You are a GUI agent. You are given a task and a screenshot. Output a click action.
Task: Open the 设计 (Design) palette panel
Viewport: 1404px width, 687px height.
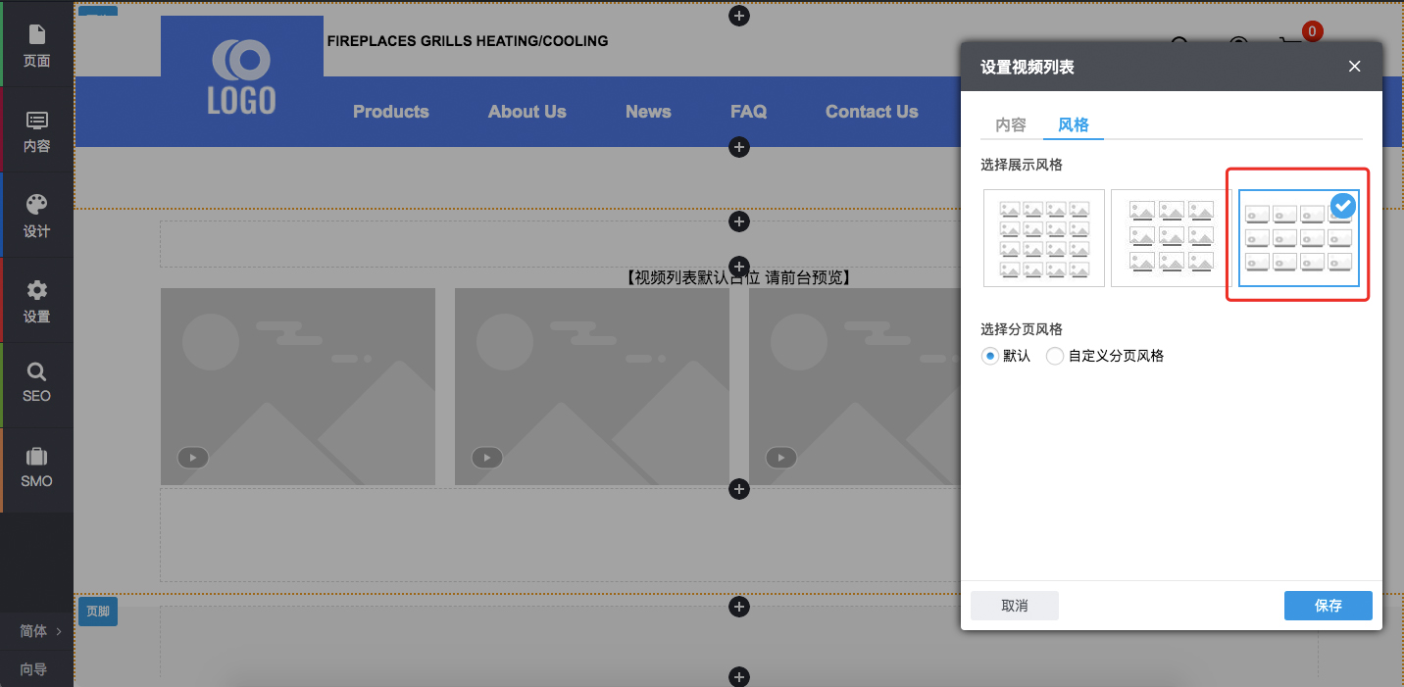click(36, 216)
